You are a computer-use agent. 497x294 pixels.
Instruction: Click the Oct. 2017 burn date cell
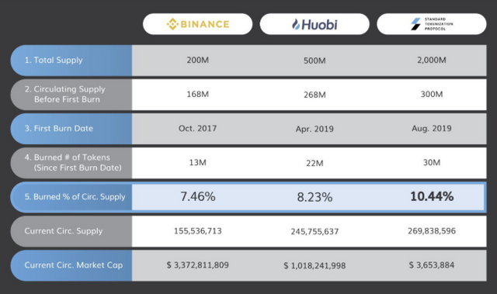coord(197,128)
